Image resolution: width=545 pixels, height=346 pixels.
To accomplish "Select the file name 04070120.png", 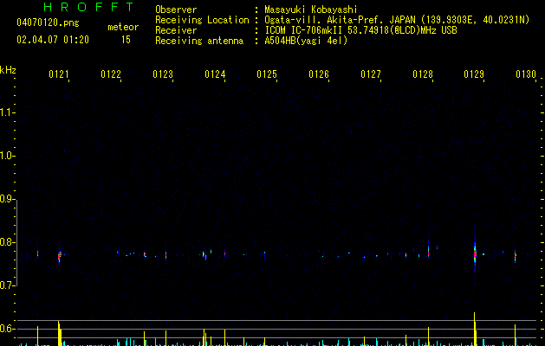I will tap(48, 23).
